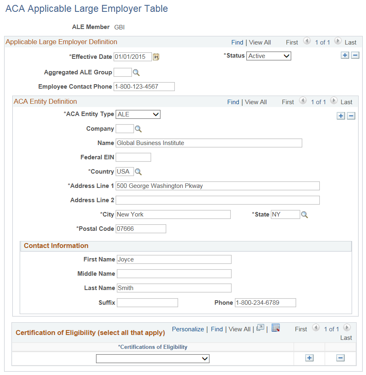Open the Country lookup search
This screenshot has width=366, height=375.
[x=138, y=172]
